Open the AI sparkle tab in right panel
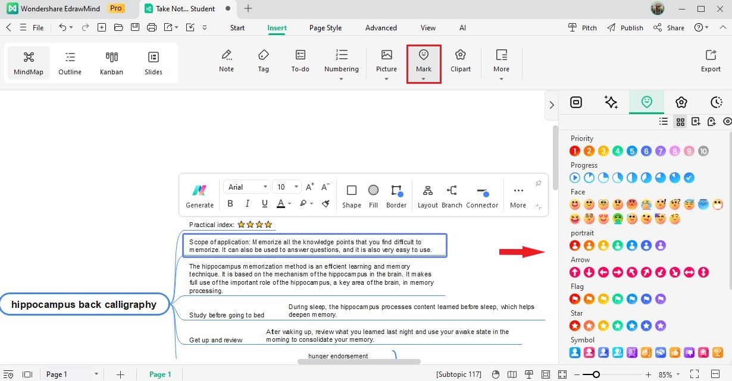Viewport: 732px width, 381px height. 611,102
